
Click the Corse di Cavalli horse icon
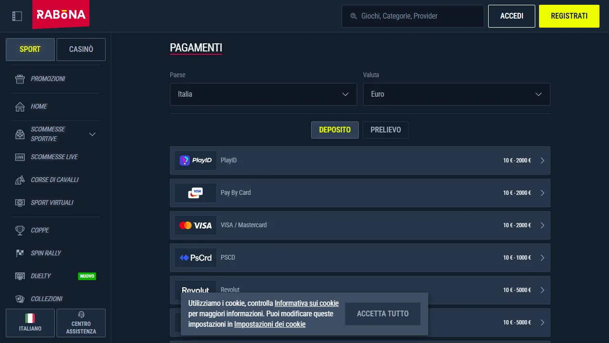pyautogui.click(x=20, y=180)
